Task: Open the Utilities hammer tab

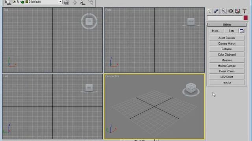Action: 245,11
